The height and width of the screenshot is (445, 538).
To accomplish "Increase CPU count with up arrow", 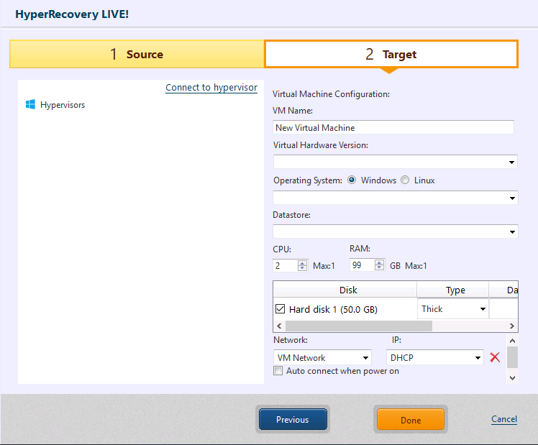I will [302, 262].
